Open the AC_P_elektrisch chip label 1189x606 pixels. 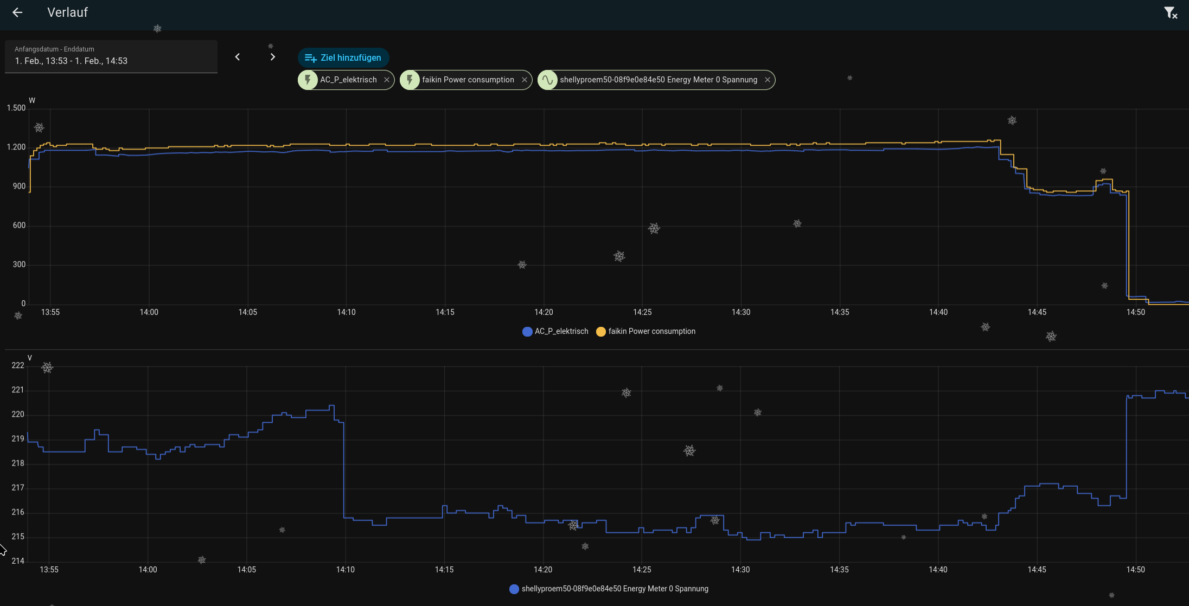tap(348, 80)
